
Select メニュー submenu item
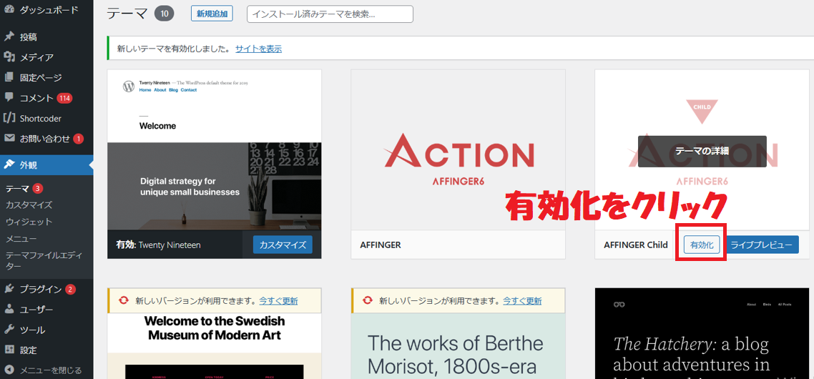[x=21, y=239]
